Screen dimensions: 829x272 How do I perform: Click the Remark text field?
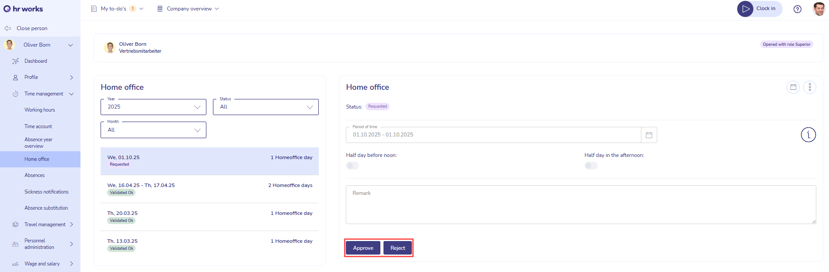581,205
